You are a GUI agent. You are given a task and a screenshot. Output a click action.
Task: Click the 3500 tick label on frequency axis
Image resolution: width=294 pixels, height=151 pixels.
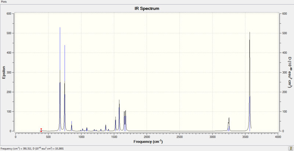click(245, 137)
